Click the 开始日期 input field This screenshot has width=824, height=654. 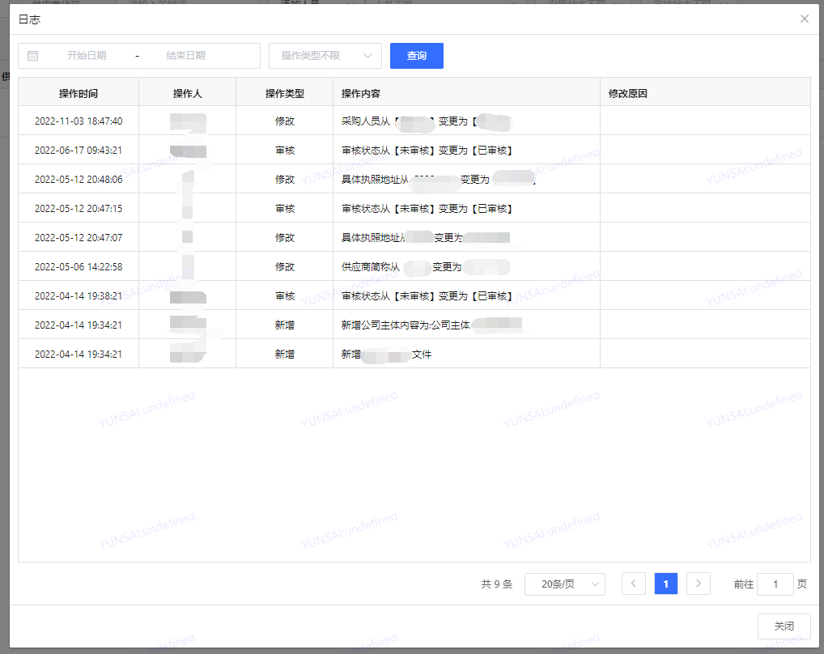[87, 56]
